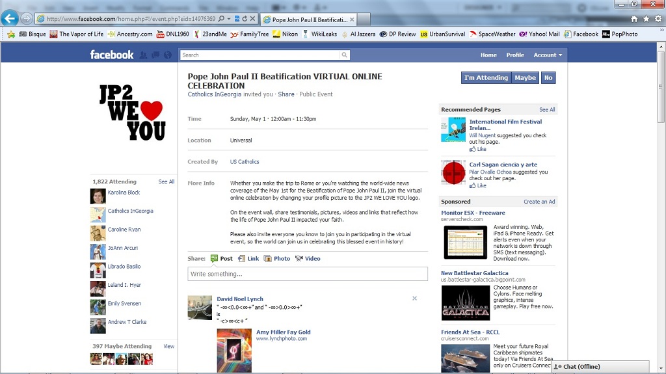
Task: Open browser tools gear icon
Action: click(658, 19)
